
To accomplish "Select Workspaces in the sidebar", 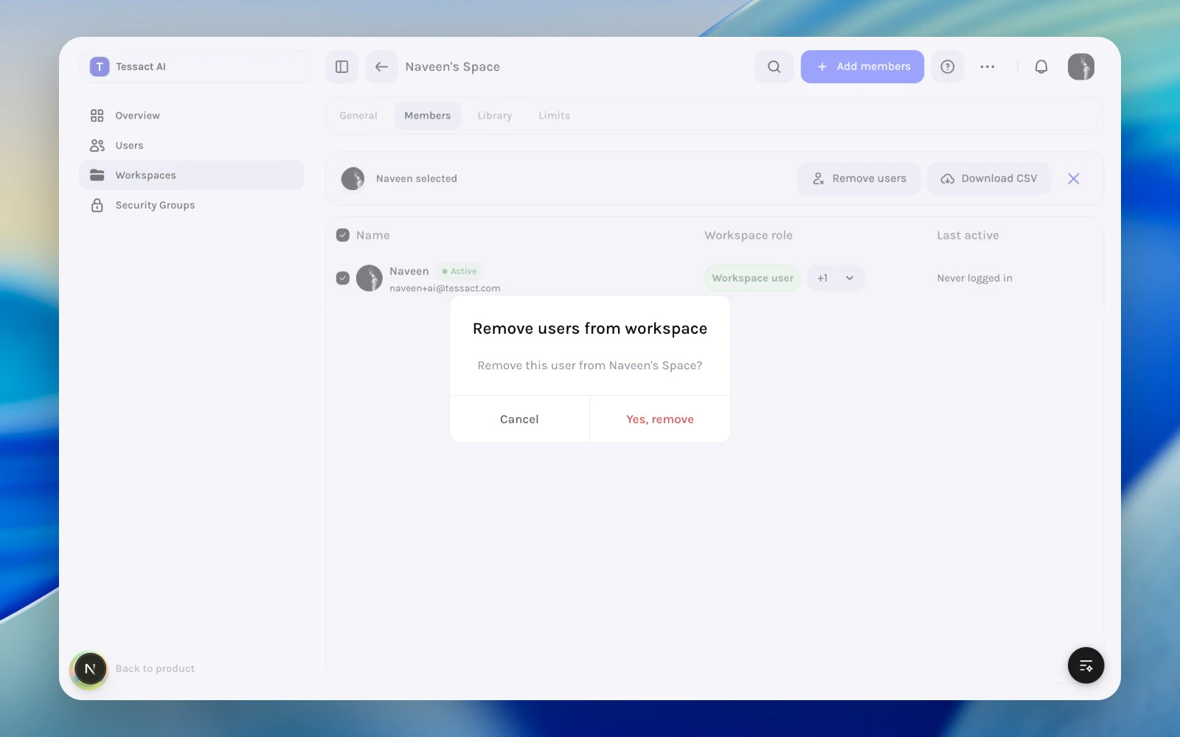I will coord(192,175).
